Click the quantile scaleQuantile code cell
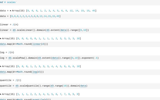 point(112,86)
